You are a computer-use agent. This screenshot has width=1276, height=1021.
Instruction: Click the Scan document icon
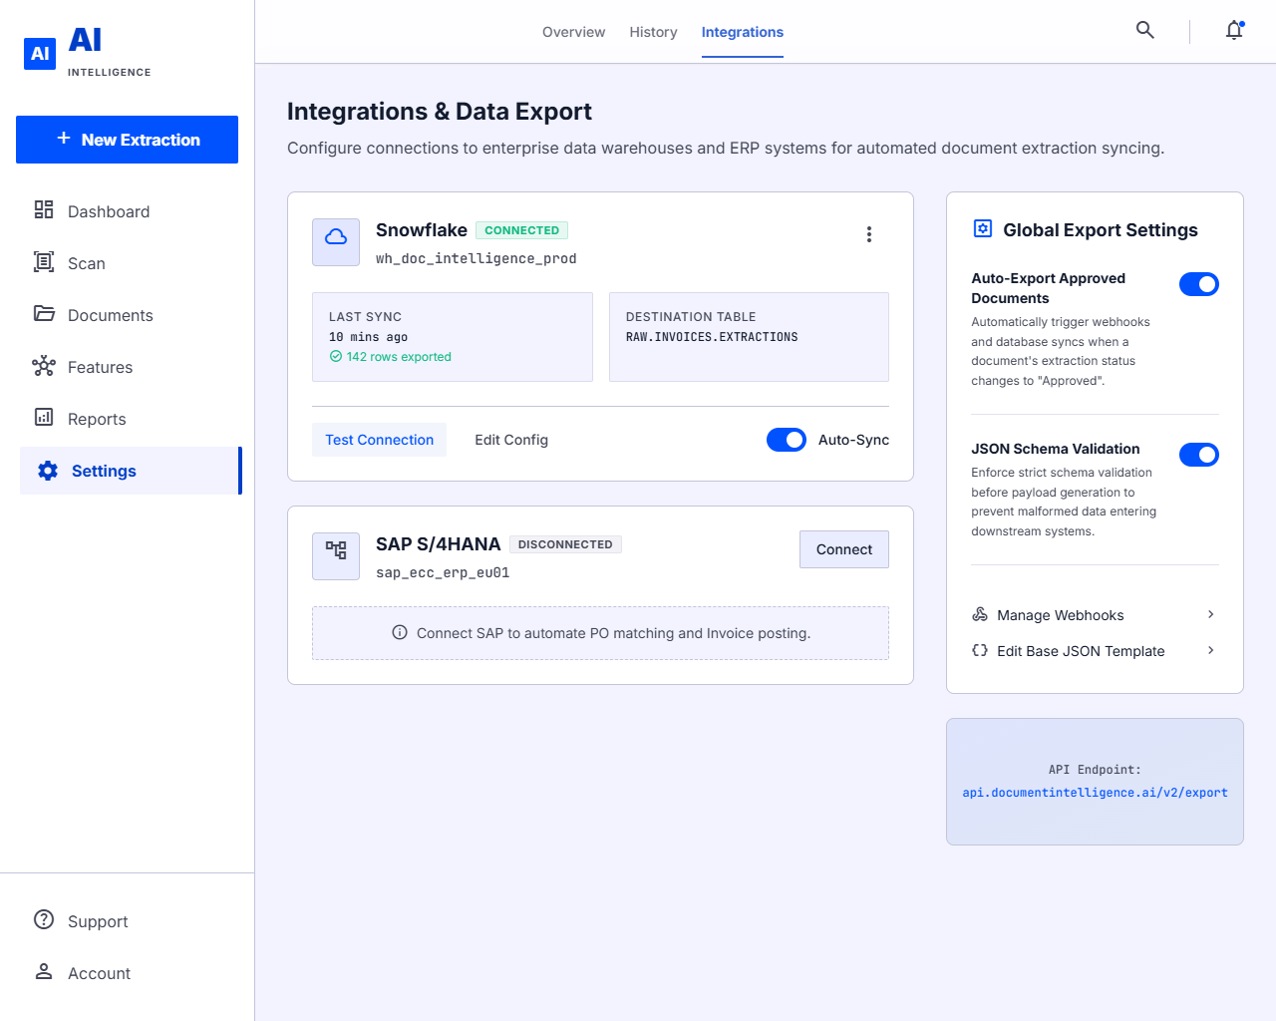pos(44,261)
